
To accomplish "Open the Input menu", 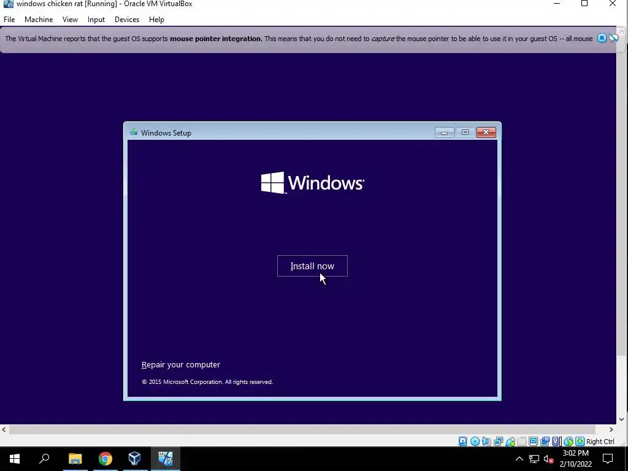I will [x=96, y=19].
